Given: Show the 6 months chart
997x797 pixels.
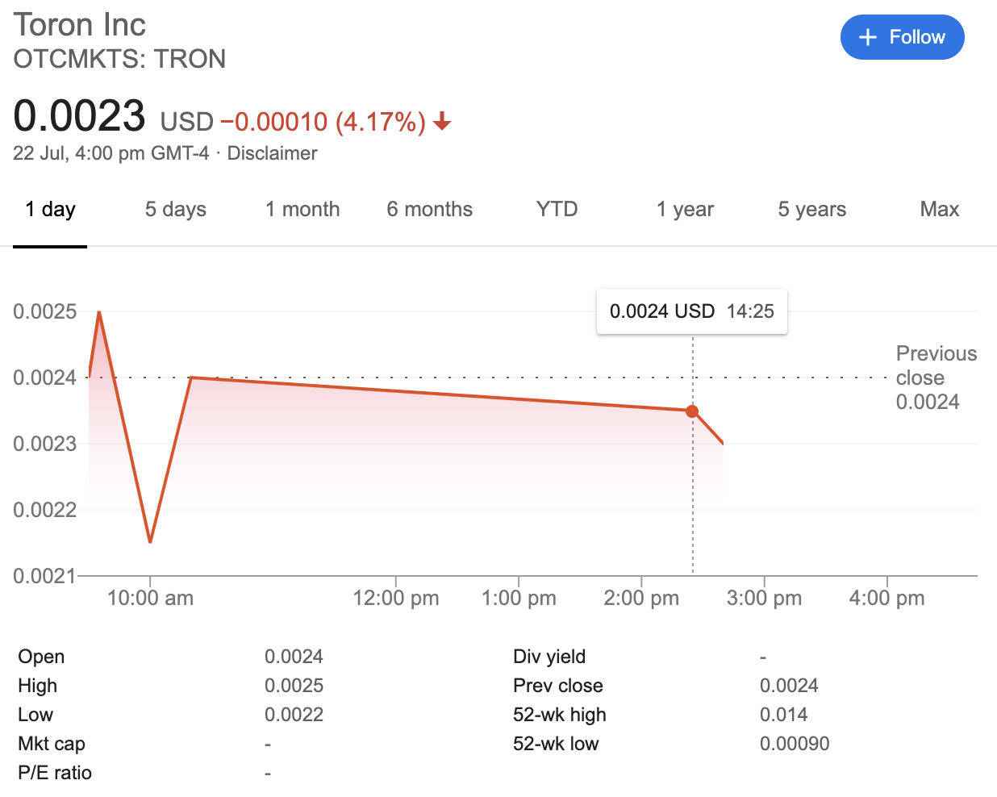Looking at the screenshot, I should 430,210.
